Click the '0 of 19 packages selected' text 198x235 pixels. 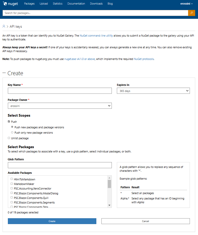pyautogui.click(x=23, y=213)
